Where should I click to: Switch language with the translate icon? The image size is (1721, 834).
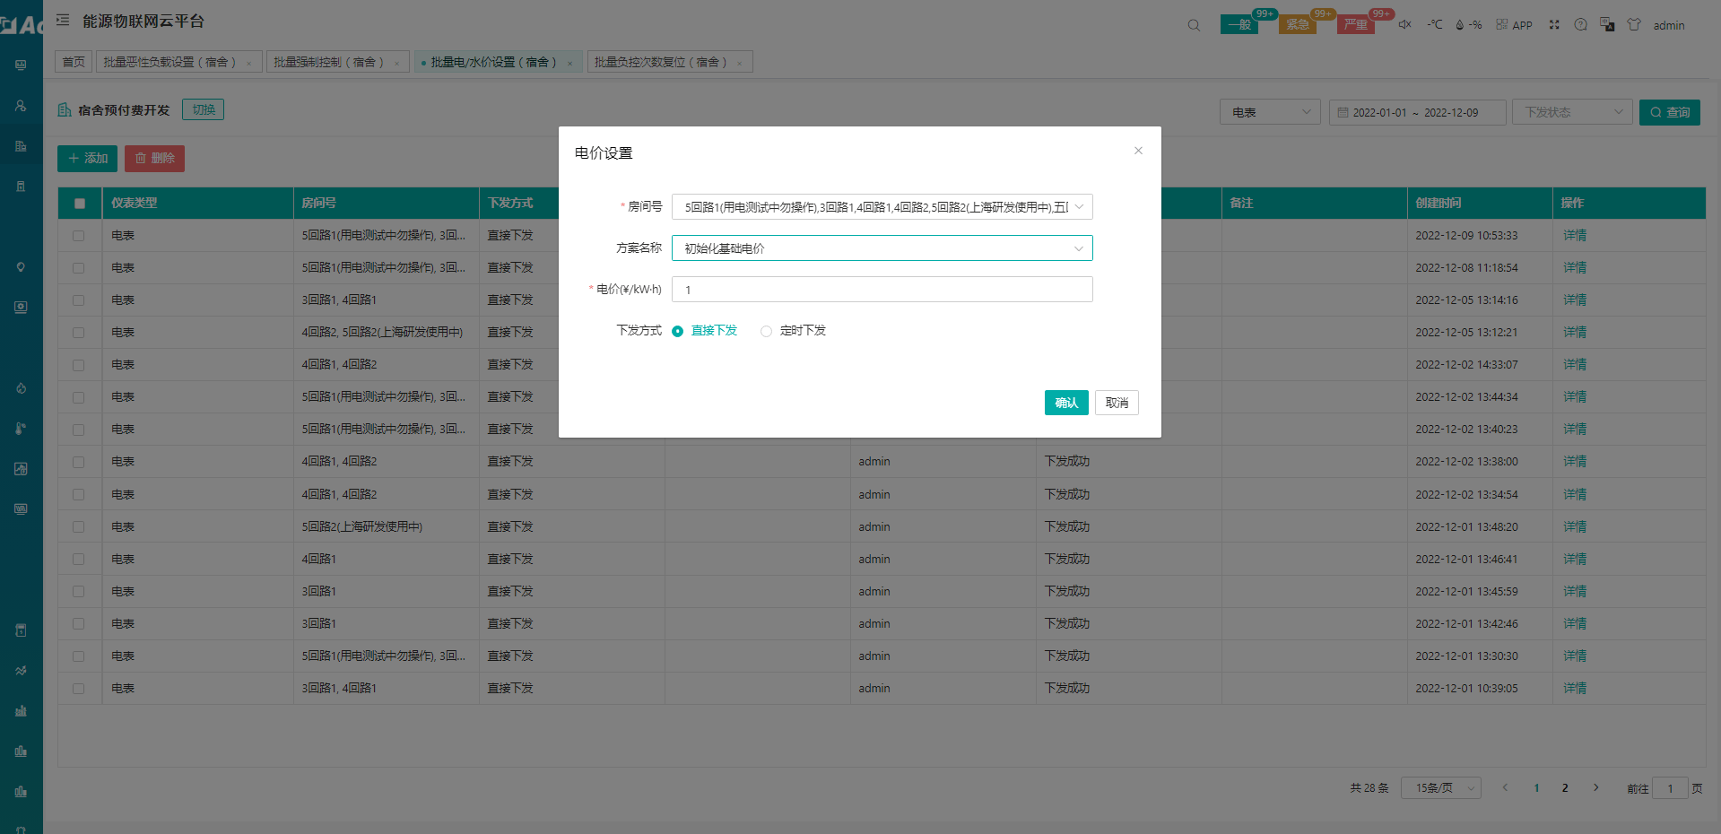1607,25
